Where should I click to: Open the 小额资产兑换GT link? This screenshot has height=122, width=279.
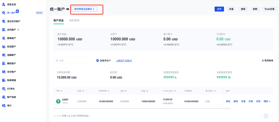coord(124,60)
